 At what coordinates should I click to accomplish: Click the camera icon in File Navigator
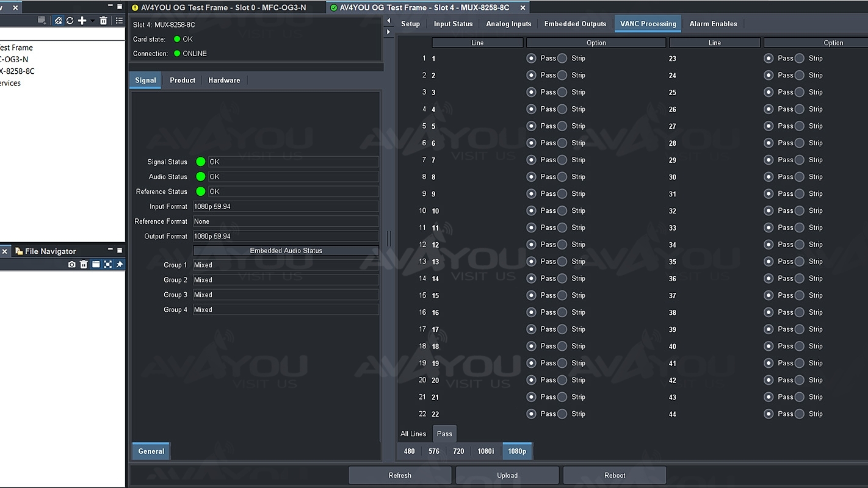[x=72, y=264]
